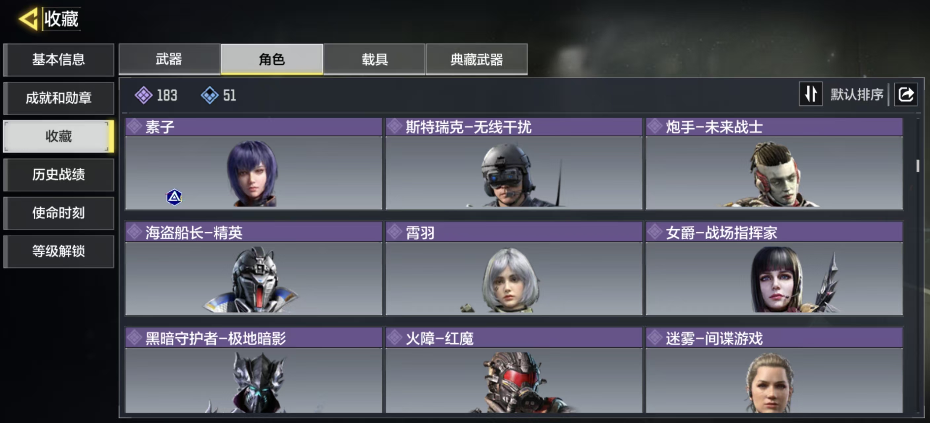Open 成就和勋章 in the sidebar
This screenshot has height=423, width=930.
58,98
